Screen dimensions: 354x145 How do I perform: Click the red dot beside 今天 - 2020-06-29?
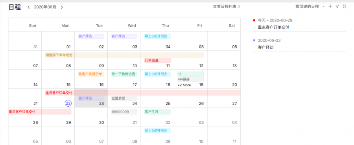click(x=254, y=20)
